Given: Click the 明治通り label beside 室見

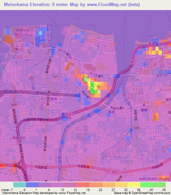Looking at the screenshot, I should tap(119, 108).
